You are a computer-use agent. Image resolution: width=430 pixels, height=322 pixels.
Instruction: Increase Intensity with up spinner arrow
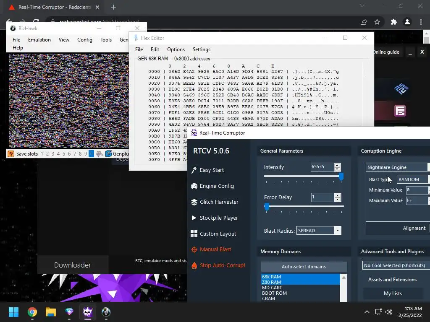click(x=337, y=165)
